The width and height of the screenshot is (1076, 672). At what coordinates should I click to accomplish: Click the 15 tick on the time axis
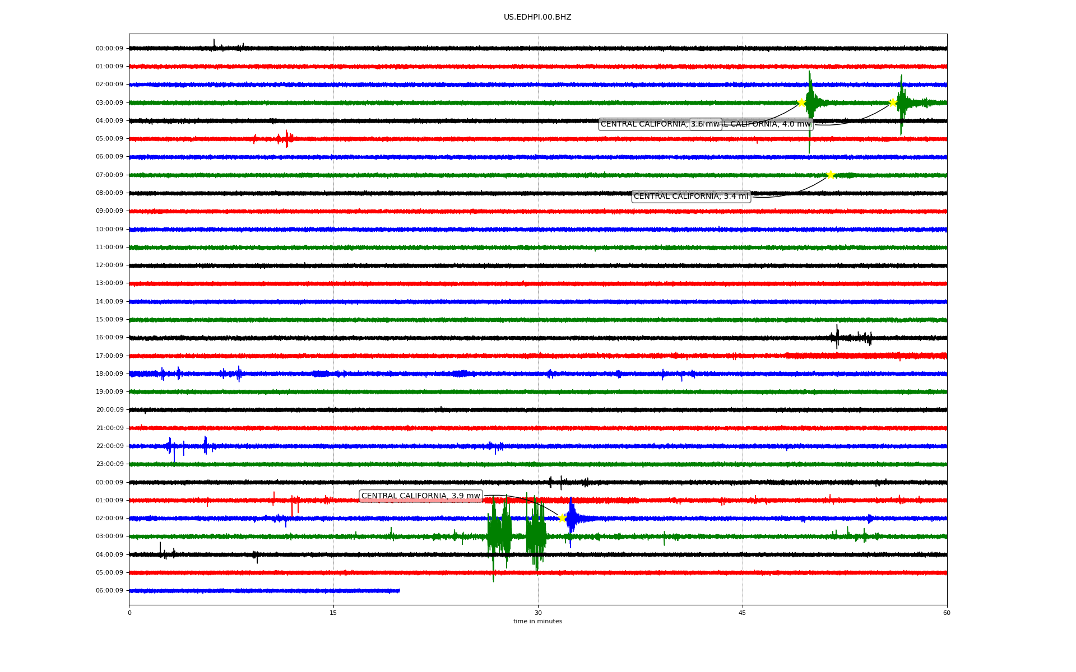coord(333,613)
